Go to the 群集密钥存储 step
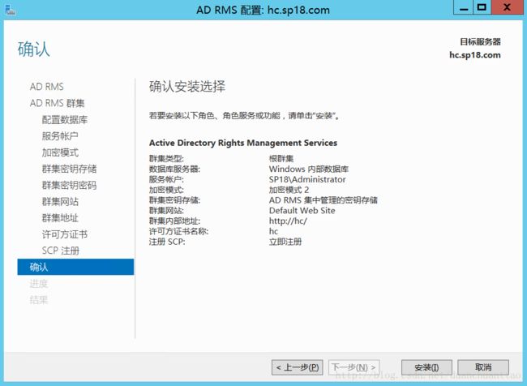 click(69, 169)
